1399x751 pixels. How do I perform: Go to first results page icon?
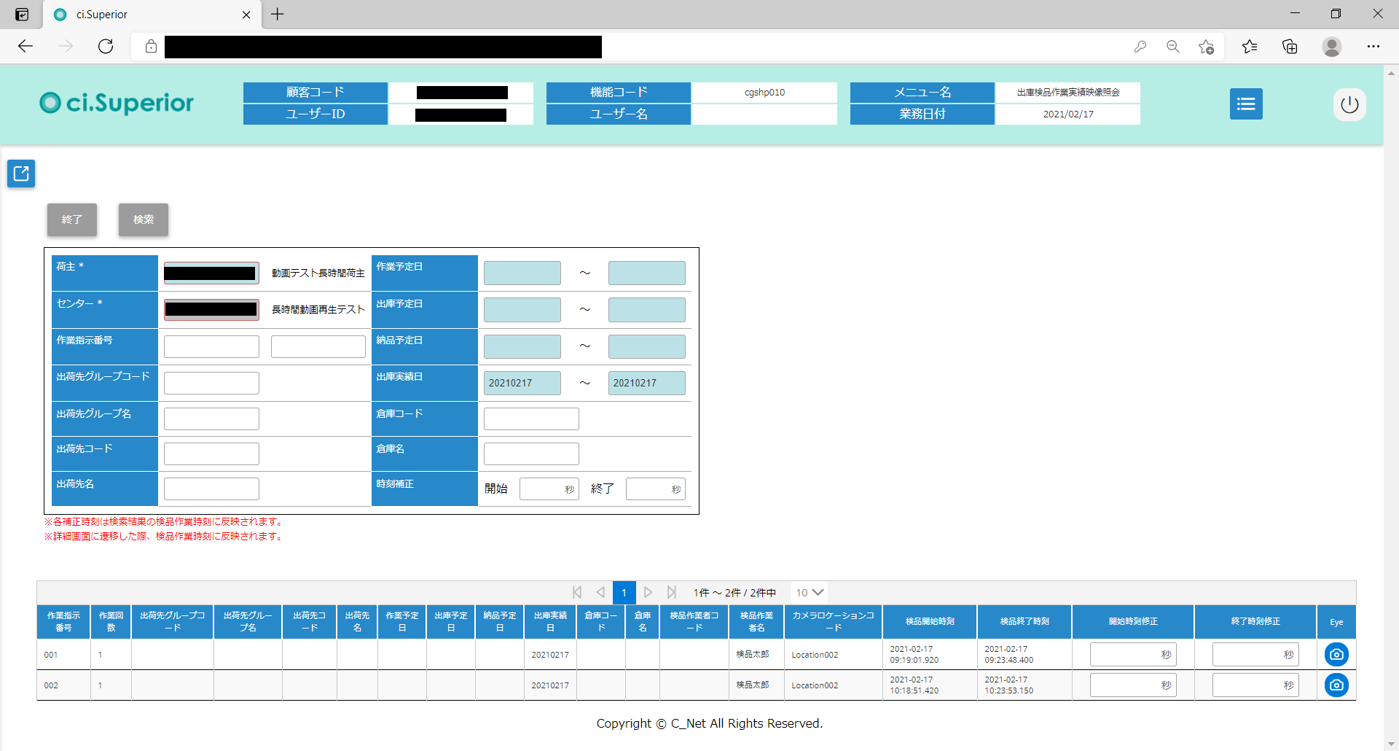[577, 593]
